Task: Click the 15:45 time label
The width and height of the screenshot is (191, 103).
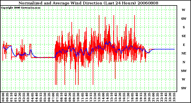Action: pyautogui.click(x=116, y=97)
